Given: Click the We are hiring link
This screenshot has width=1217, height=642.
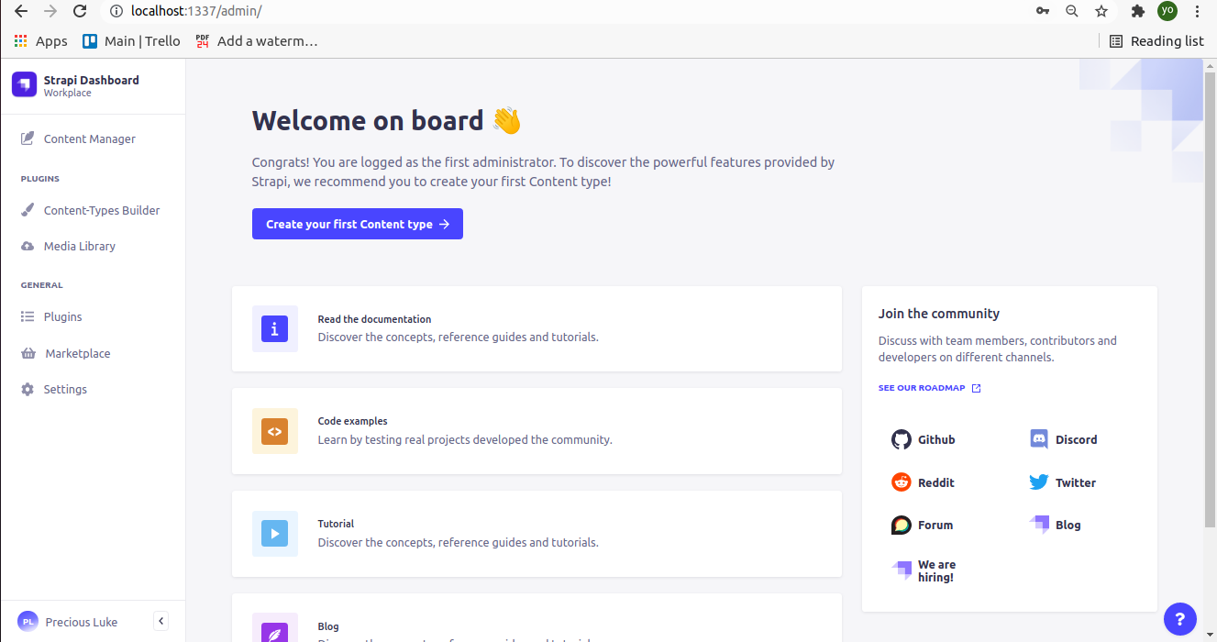Looking at the screenshot, I should (924, 570).
